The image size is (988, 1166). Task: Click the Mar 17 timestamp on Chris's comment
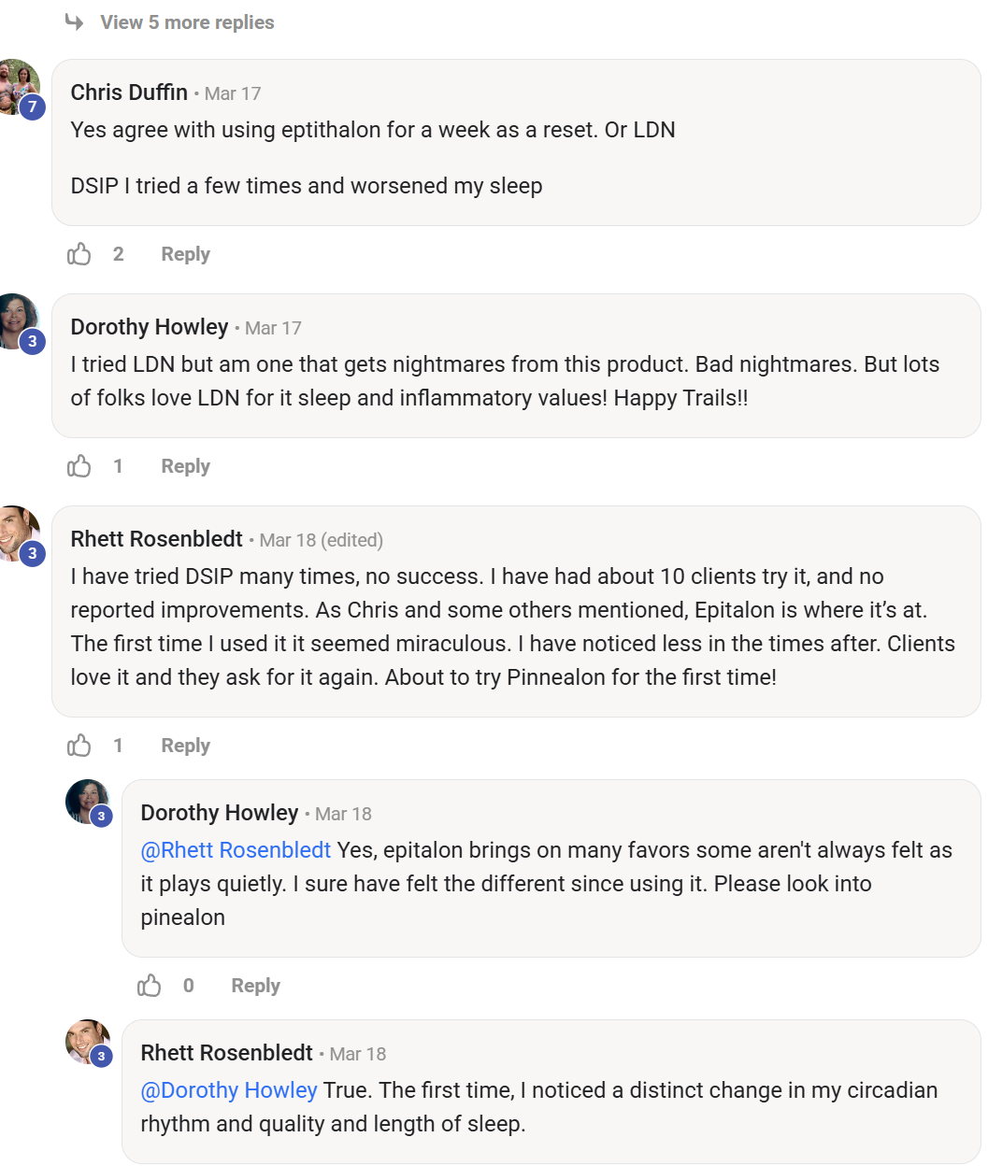pyautogui.click(x=233, y=93)
